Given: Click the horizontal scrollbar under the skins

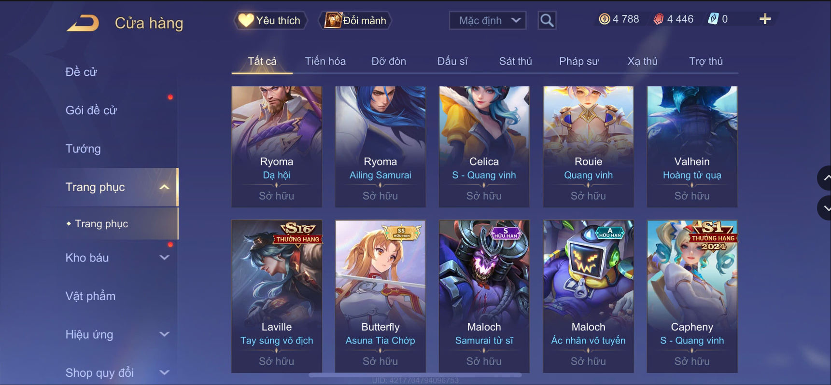Looking at the screenshot, I should coord(415,375).
